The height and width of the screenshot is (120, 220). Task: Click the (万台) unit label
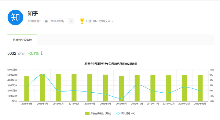pos(22,54)
